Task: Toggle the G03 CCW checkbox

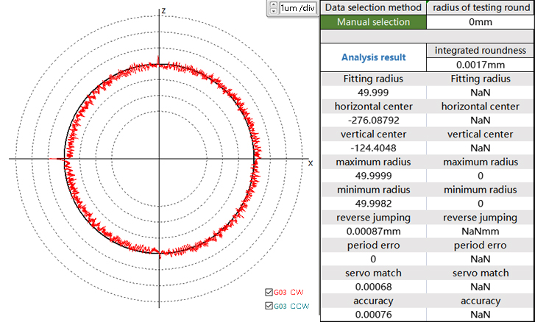Action: click(269, 306)
